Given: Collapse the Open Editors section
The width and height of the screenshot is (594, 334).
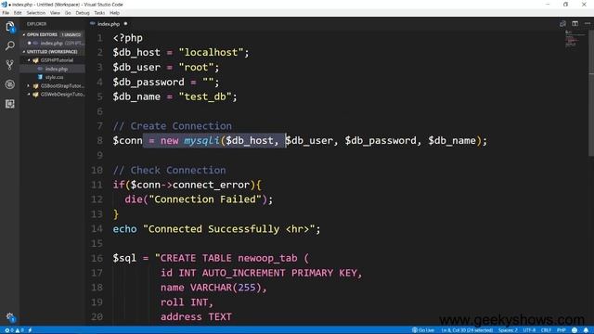Looking at the screenshot, I should click(x=24, y=35).
